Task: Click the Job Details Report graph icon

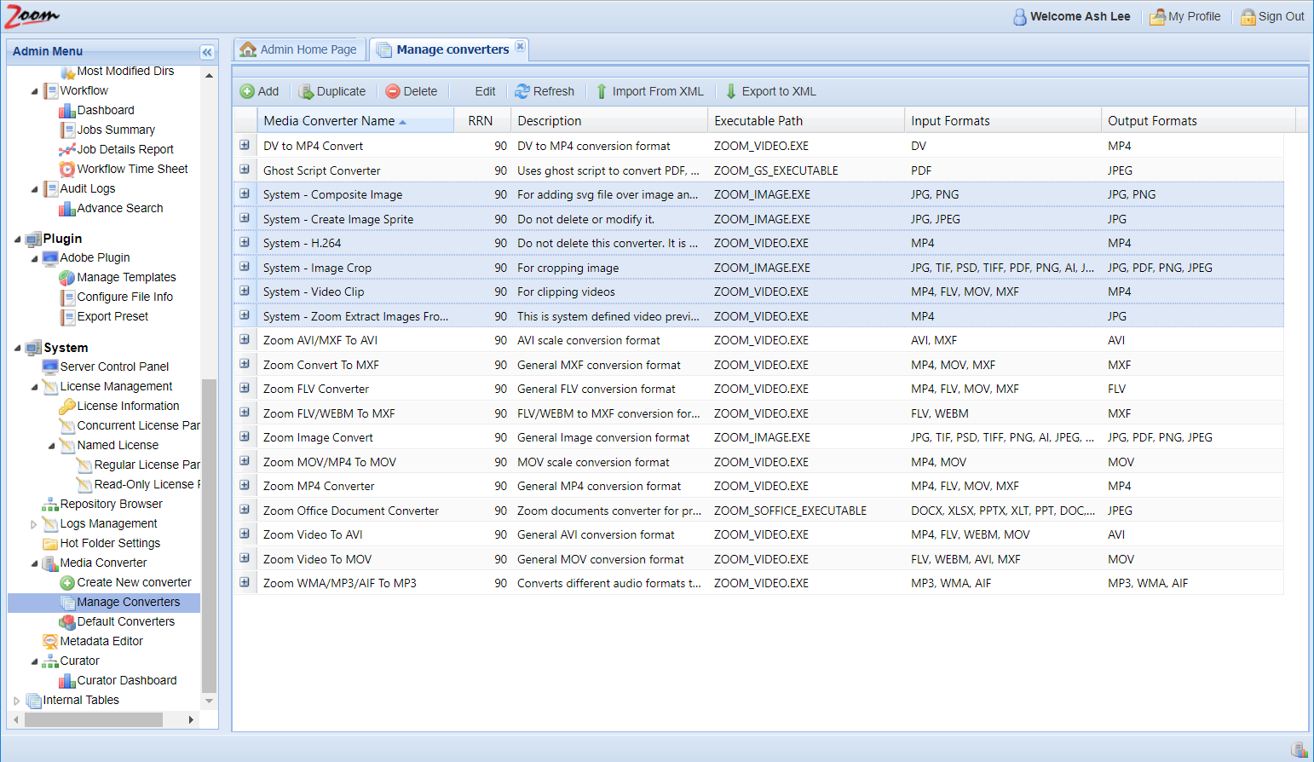Action: click(67, 150)
